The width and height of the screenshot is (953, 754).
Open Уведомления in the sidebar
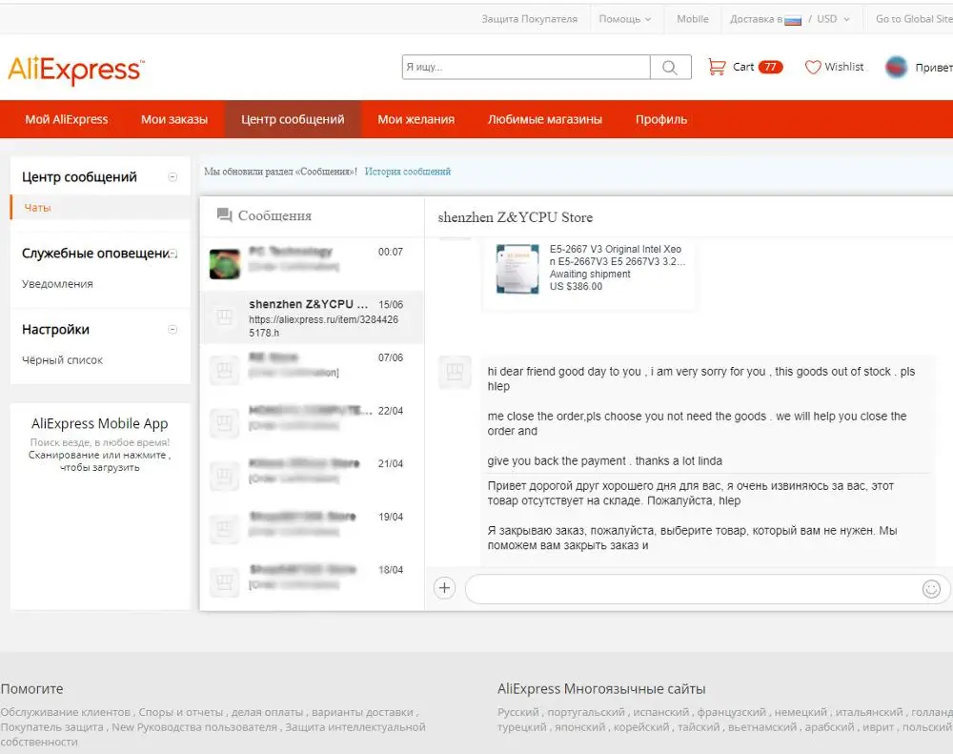pyautogui.click(x=58, y=284)
